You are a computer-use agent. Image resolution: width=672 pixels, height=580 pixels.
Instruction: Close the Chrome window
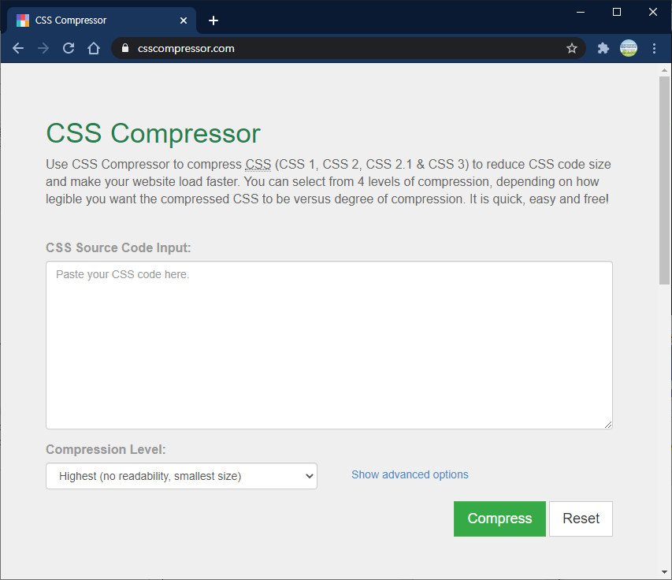(653, 12)
